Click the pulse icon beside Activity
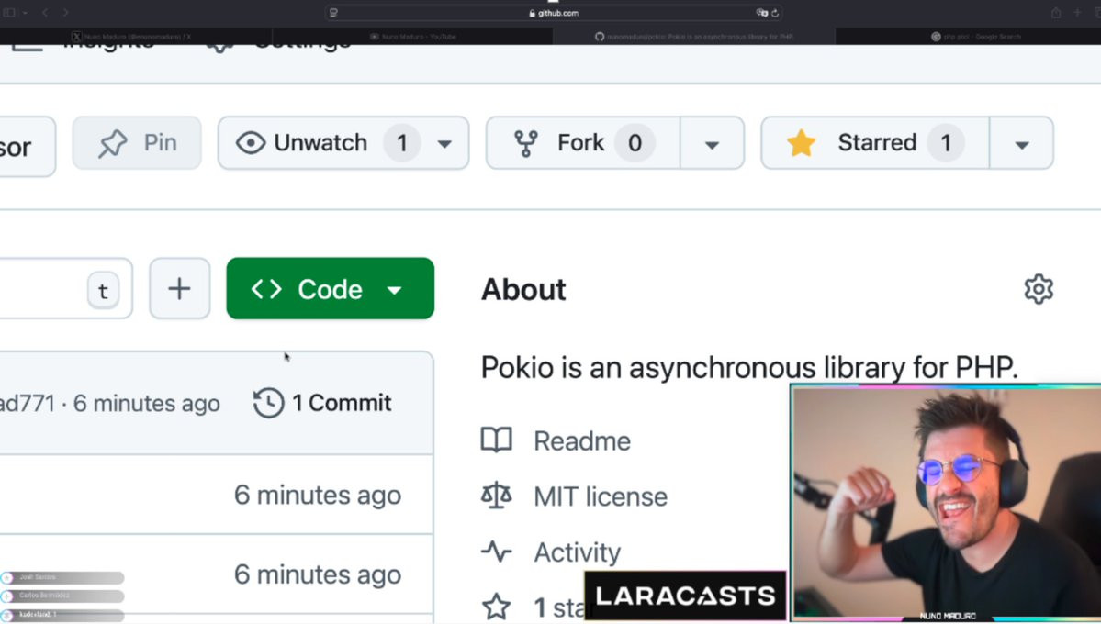This screenshot has width=1101, height=624. tap(497, 552)
